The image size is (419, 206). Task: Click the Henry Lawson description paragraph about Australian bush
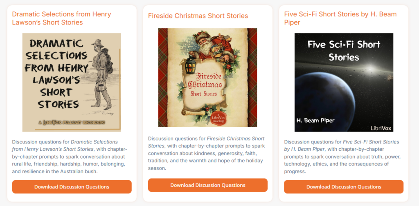coord(70,157)
